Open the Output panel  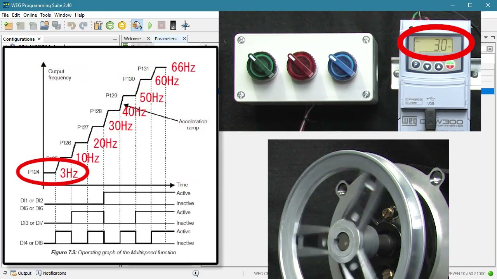point(21,273)
